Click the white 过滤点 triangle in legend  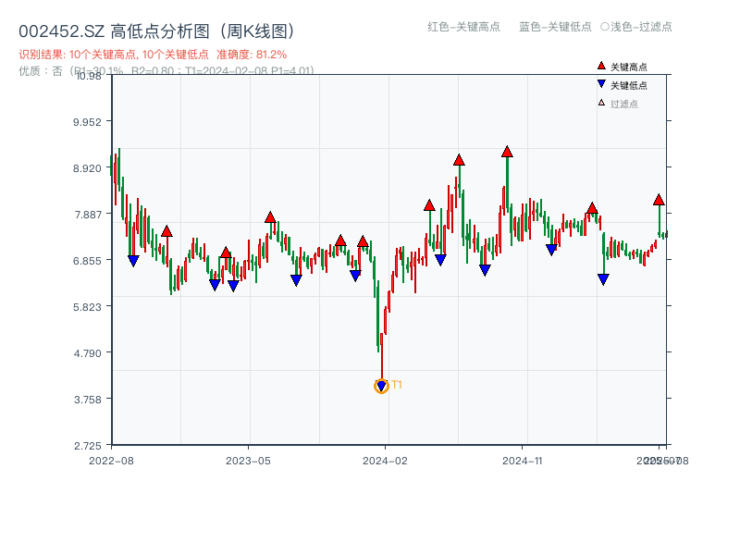coord(601,104)
